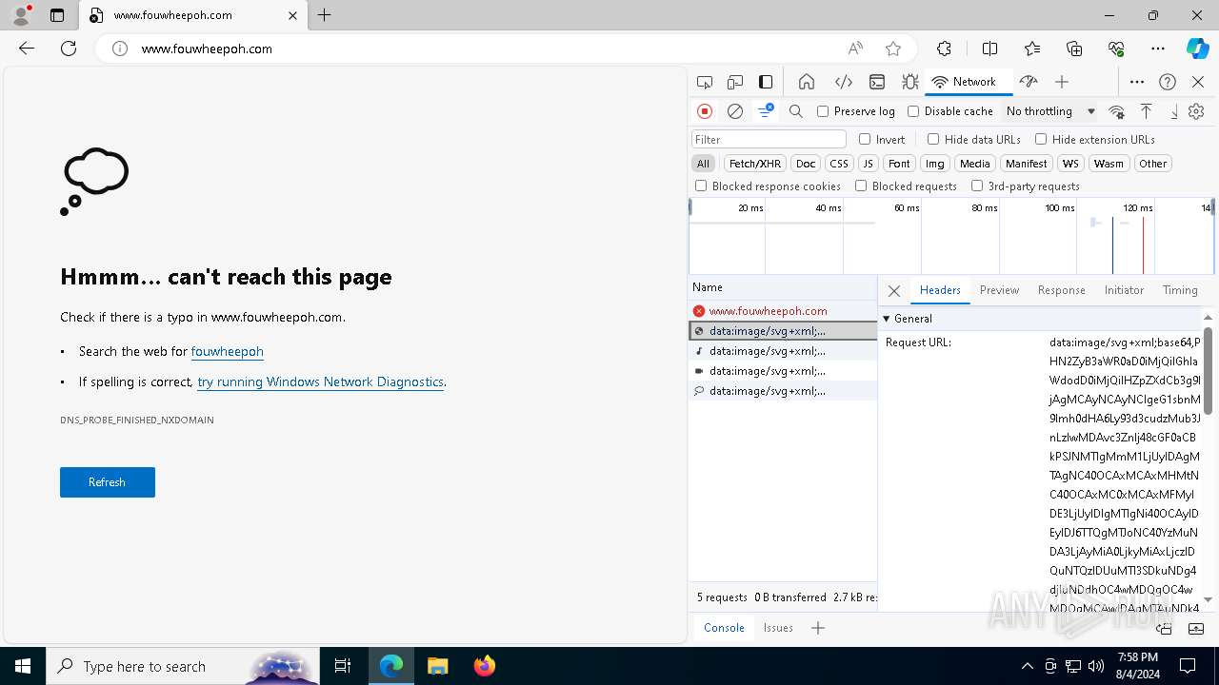This screenshot has width=1219, height=685.
Task: Open Read aloud icon in address bar
Action: [855, 49]
